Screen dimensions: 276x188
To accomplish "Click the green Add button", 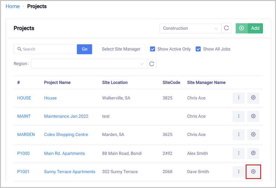I will (249, 28).
